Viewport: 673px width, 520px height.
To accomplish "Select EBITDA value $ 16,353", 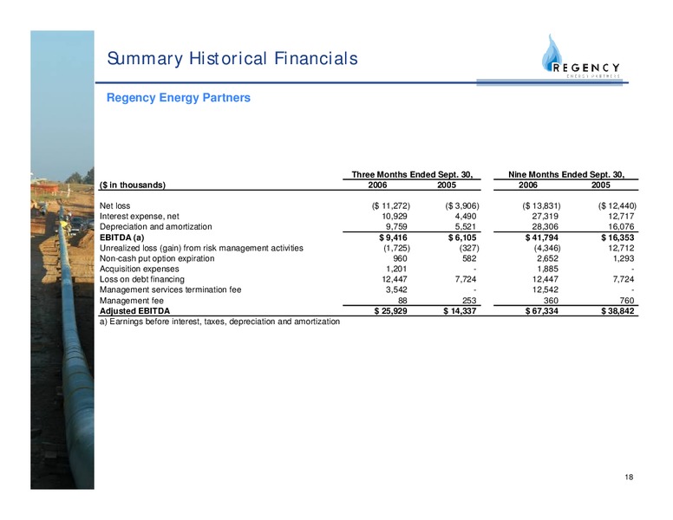I will point(617,237).
